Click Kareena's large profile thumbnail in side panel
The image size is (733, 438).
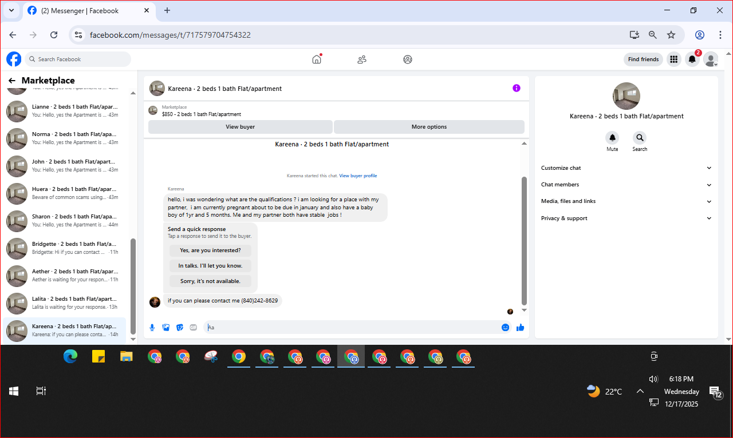point(626,96)
